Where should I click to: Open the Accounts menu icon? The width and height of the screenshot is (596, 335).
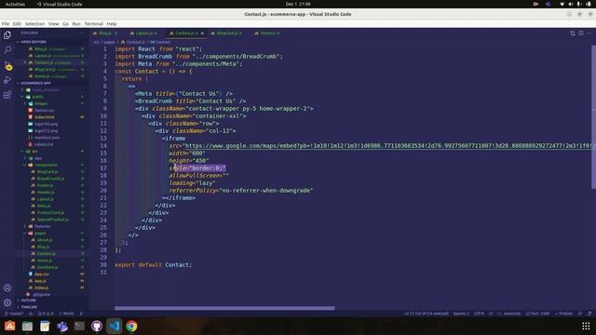point(7,288)
